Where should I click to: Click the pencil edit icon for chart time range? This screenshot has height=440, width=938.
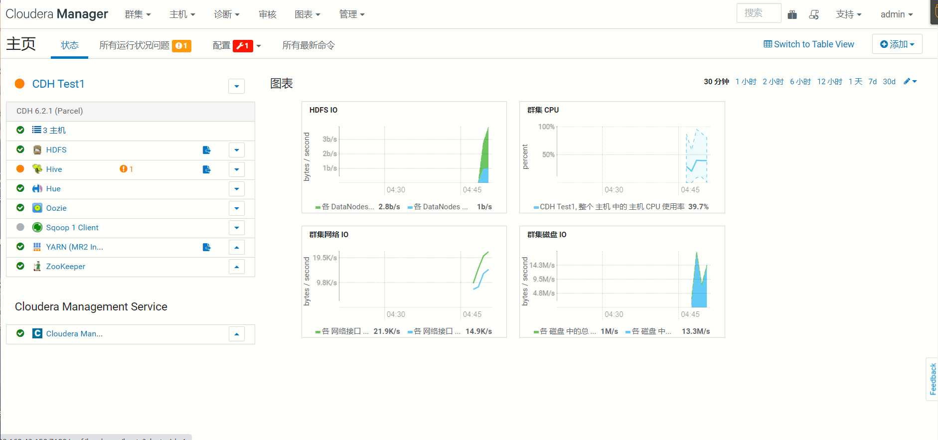tap(907, 81)
